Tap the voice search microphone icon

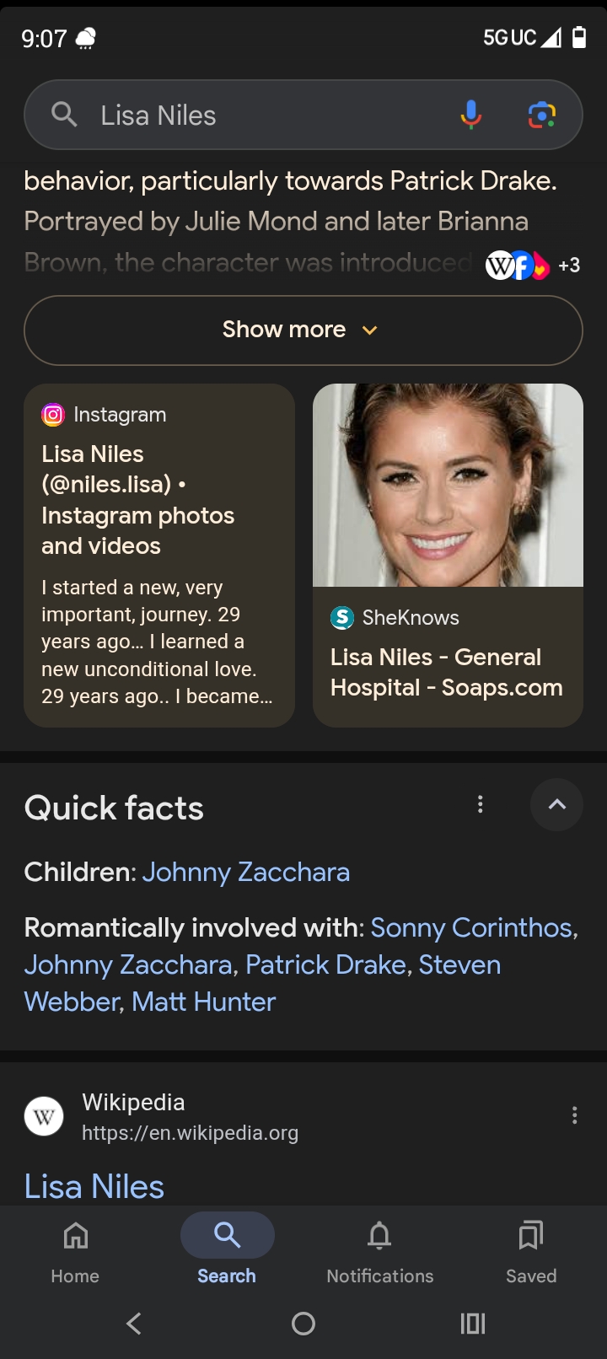470,115
